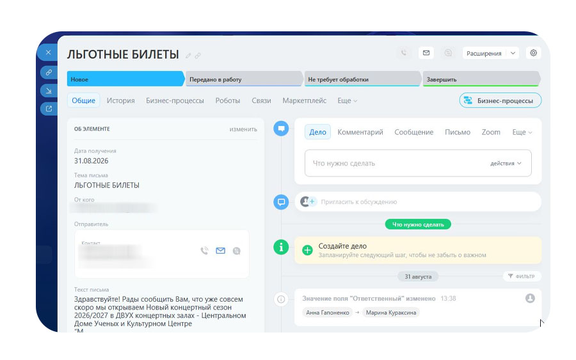The width and height of the screenshot is (576, 360).
Task: Click the green Что нужно сделать label
Action: 418,224
